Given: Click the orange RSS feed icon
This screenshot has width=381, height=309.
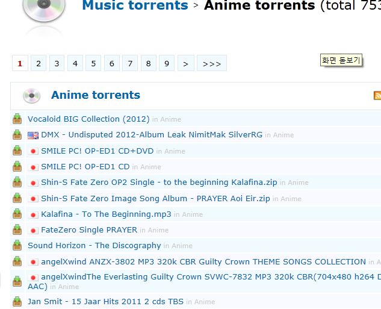Looking at the screenshot, I should point(377,95).
